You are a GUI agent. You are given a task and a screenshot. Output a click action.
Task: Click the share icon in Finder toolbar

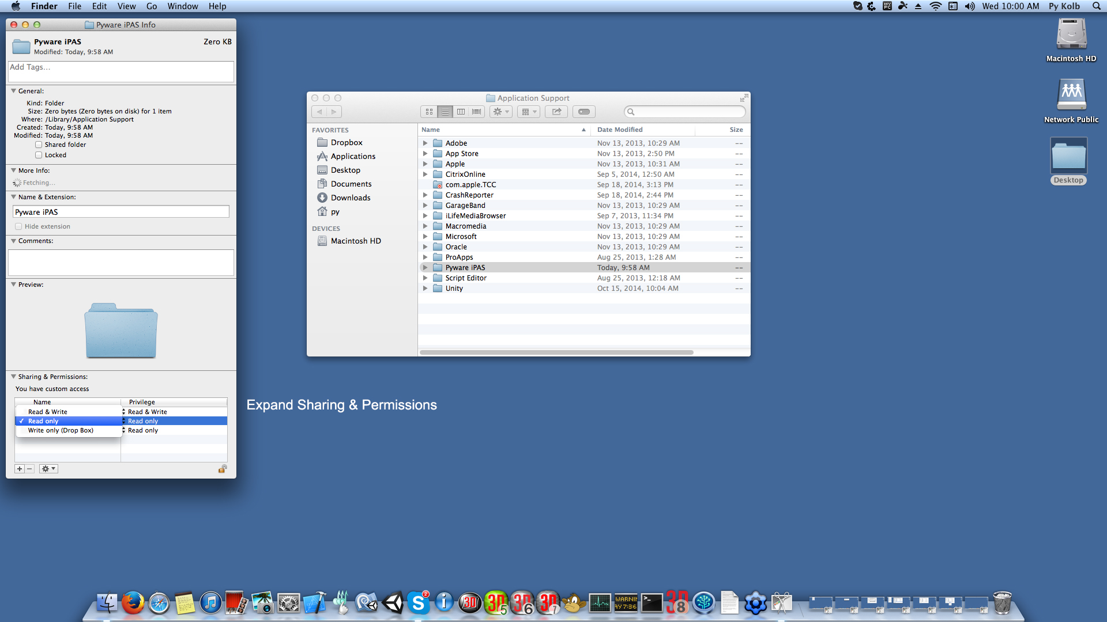[x=556, y=112]
